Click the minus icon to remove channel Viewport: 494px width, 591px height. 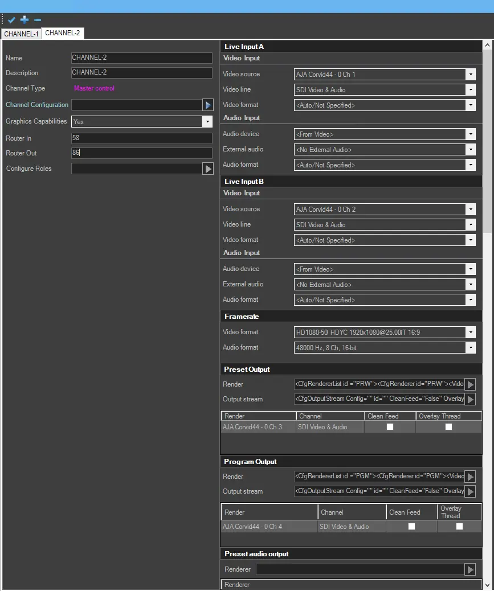38,20
